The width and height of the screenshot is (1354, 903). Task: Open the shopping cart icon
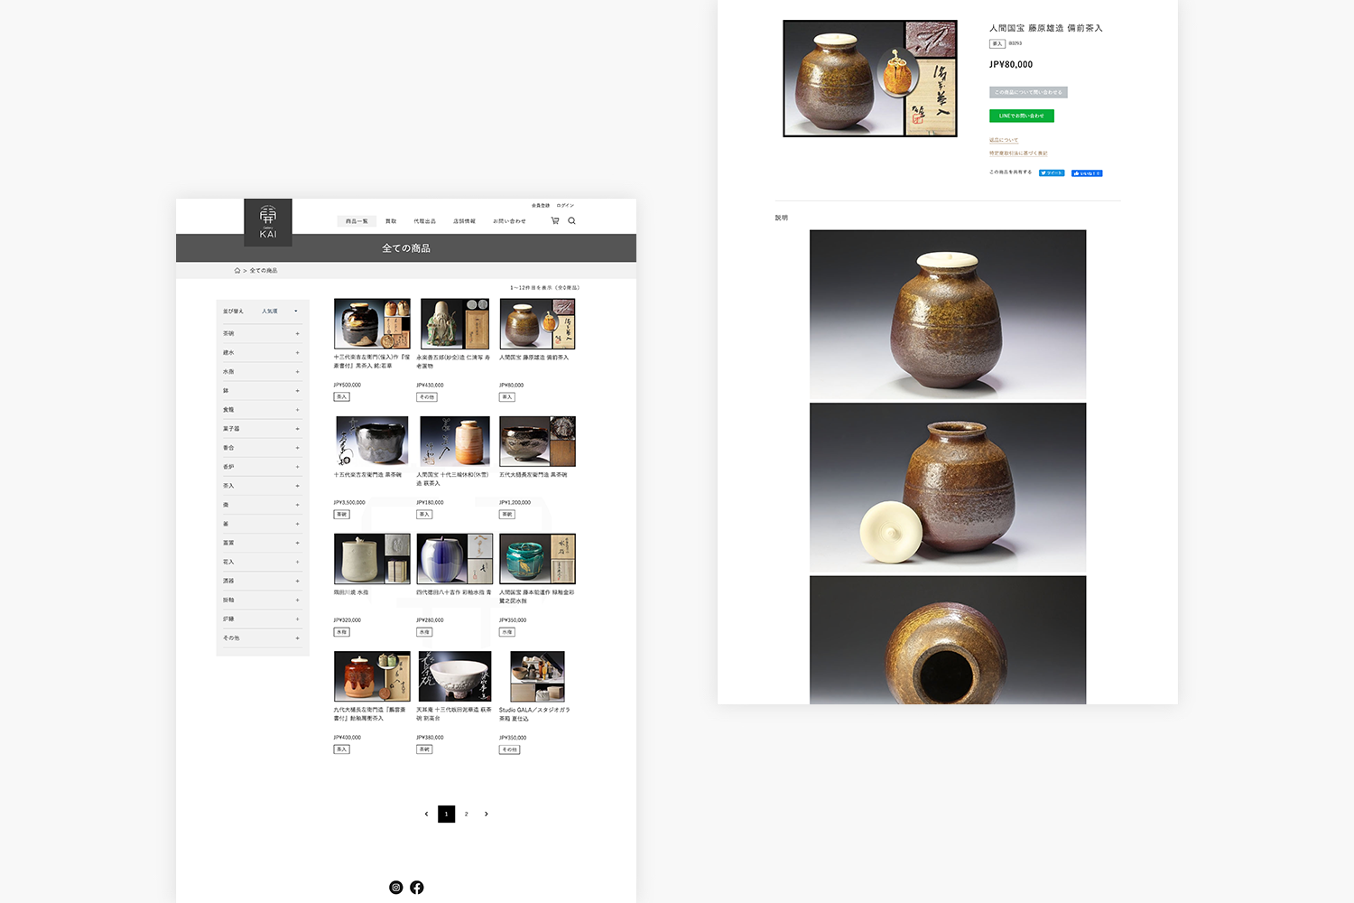coord(555,220)
